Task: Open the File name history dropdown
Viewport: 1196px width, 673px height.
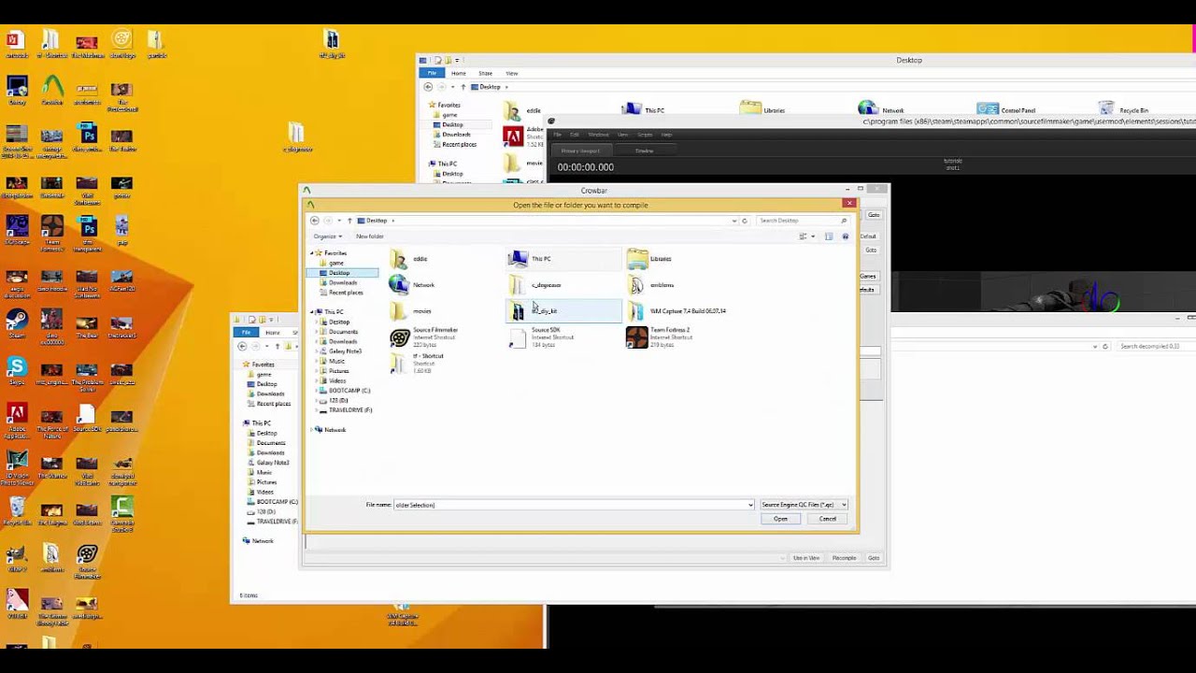Action: tap(750, 505)
